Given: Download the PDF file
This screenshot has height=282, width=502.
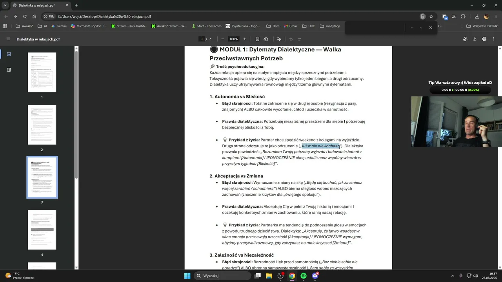Looking at the screenshot, I should click(475, 39).
